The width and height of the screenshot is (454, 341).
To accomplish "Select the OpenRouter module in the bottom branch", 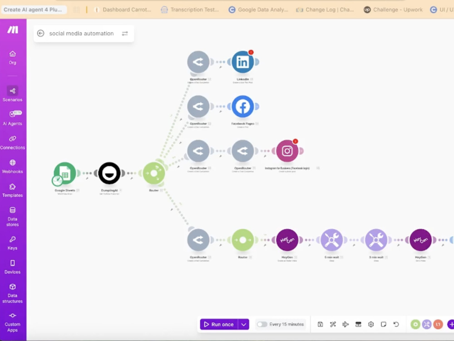I will coord(198,240).
